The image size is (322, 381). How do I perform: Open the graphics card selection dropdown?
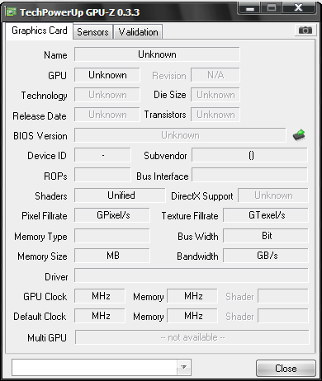pyautogui.click(x=183, y=367)
